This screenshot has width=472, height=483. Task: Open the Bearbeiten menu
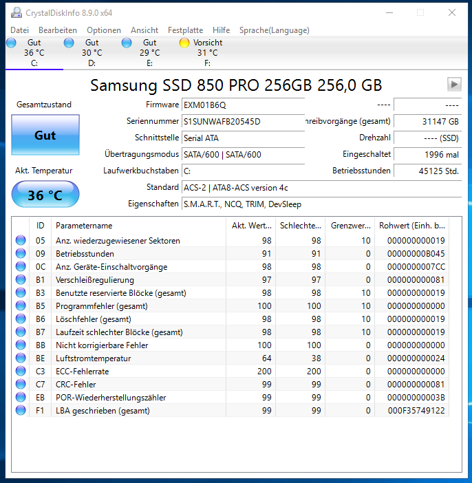(x=58, y=30)
